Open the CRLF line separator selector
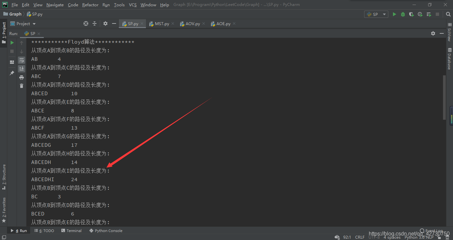The height and width of the screenshot is (240, 453). [360, 237]
